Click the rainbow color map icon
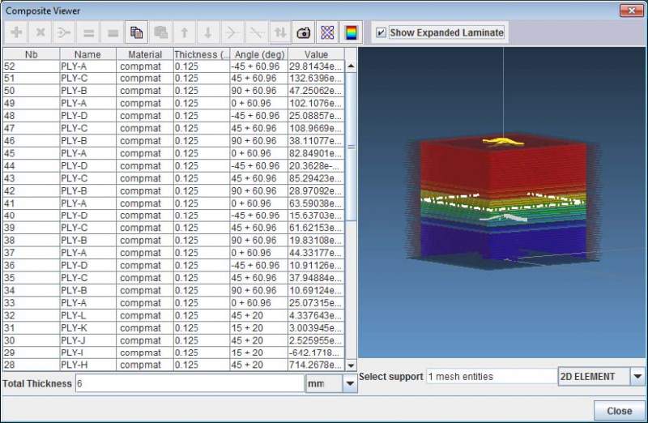Viewport: 648px width, 423px height. tap(351, 32)
